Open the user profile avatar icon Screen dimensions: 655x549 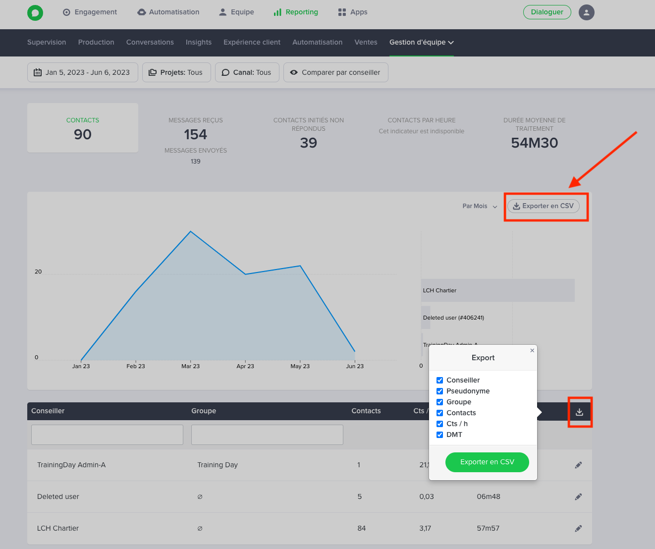point(587,12)
